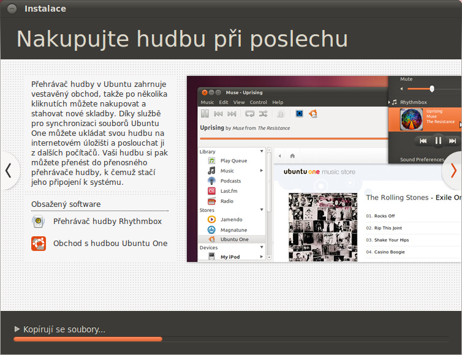Select Podcasts in the sidebar
Screen dimensions: 462x355
click(x=231, y=181)
